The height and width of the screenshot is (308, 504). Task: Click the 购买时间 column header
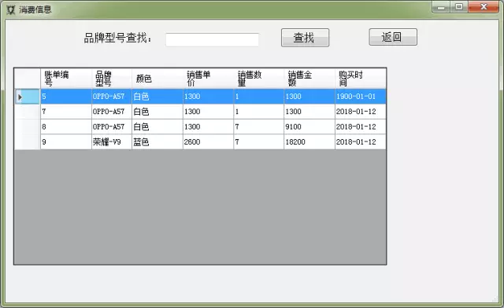[361, 79]
